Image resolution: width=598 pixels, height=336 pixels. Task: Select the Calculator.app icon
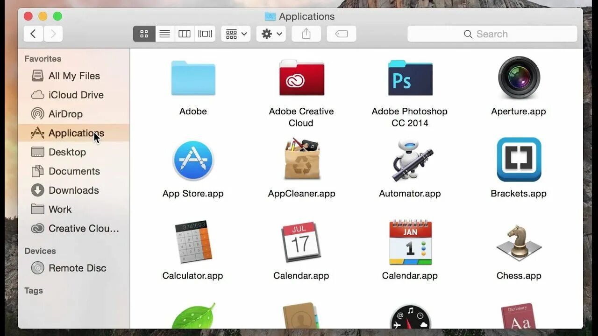[x=193, y=242]
